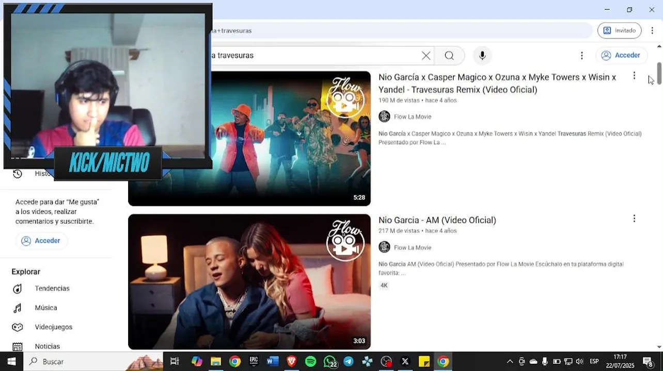Click the Travesuras Remix description text
The width and height of the screenshot is (663, 371).
510,138
